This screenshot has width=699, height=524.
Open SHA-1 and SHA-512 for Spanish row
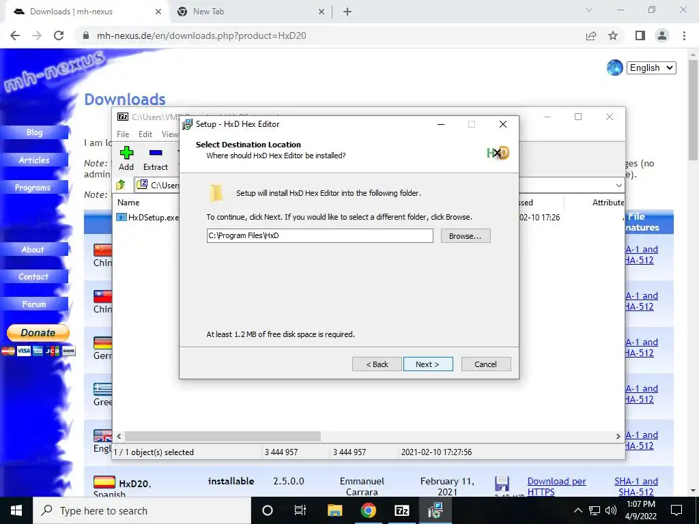point(636,486)
